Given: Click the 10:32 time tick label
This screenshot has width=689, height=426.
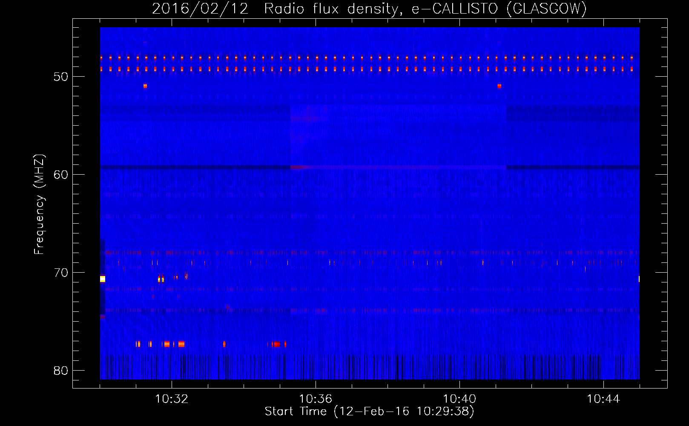Looking at the screenshot, I should click(x=172, y=399).
